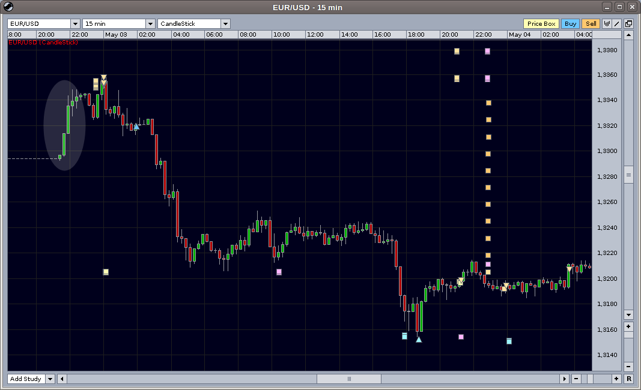This screenshot has height=390, width=641.
Task: Zoom in time axis with horizontal plus
Action: (616, 379)
